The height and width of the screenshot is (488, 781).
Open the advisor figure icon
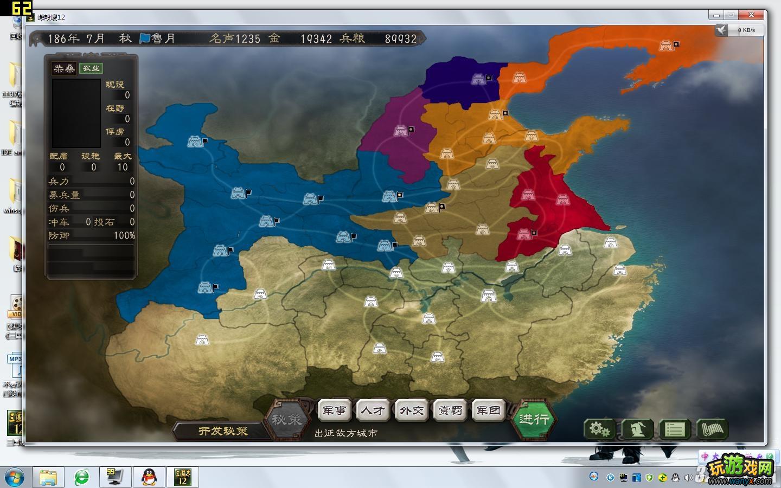pyautogui.click(x=637, y=429)
